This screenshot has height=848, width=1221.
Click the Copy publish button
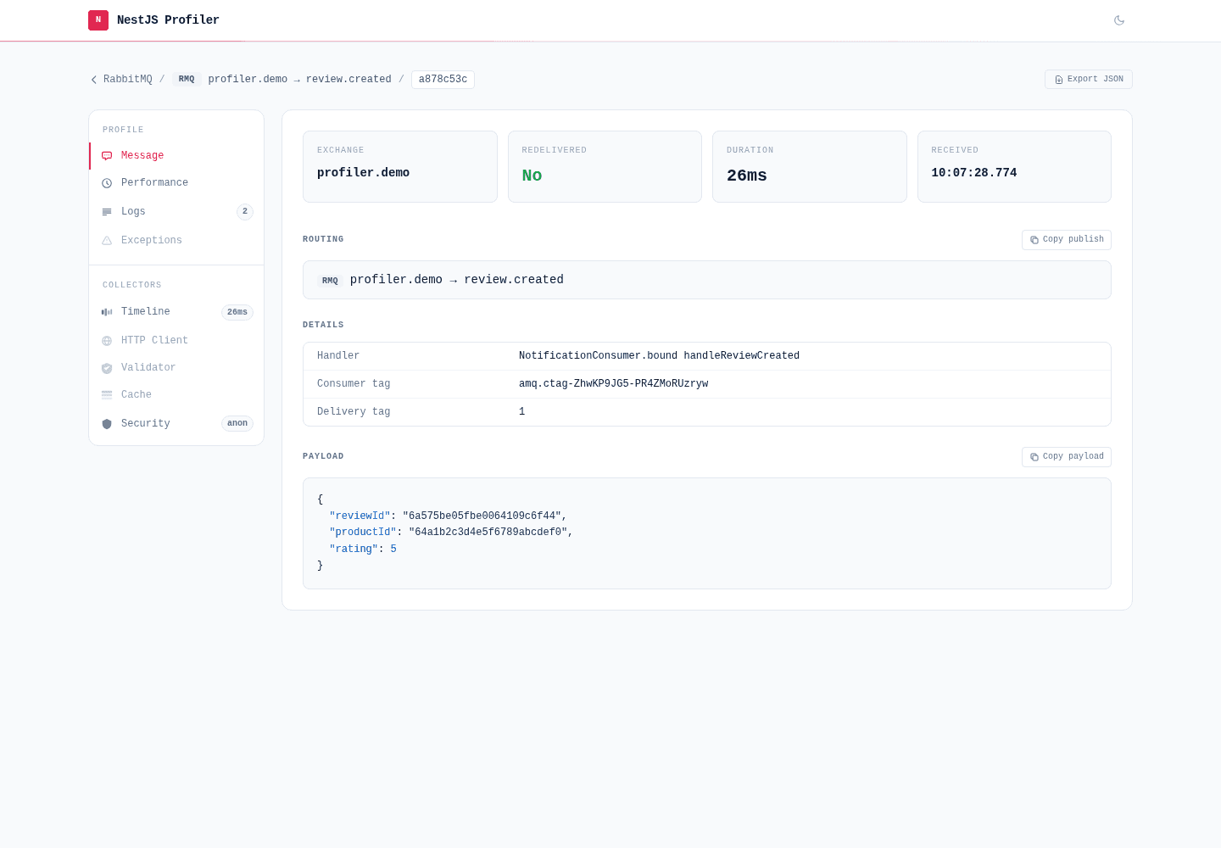[1067, 240]
